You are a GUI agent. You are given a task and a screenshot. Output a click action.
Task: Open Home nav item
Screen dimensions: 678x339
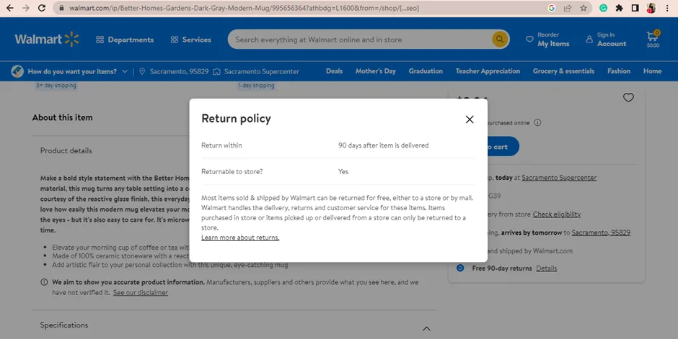coord(652,71)
